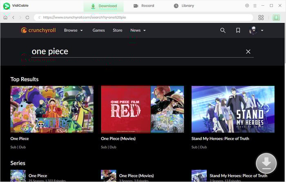Open the Download tab
The height and width of the screenshot is (182, 286).
[x=104, y=6]
